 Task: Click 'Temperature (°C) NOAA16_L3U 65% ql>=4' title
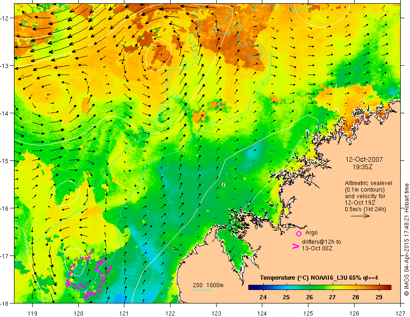click(x=319, y=278)
